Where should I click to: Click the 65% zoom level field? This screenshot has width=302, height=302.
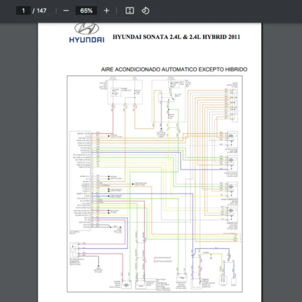point(86,11)
